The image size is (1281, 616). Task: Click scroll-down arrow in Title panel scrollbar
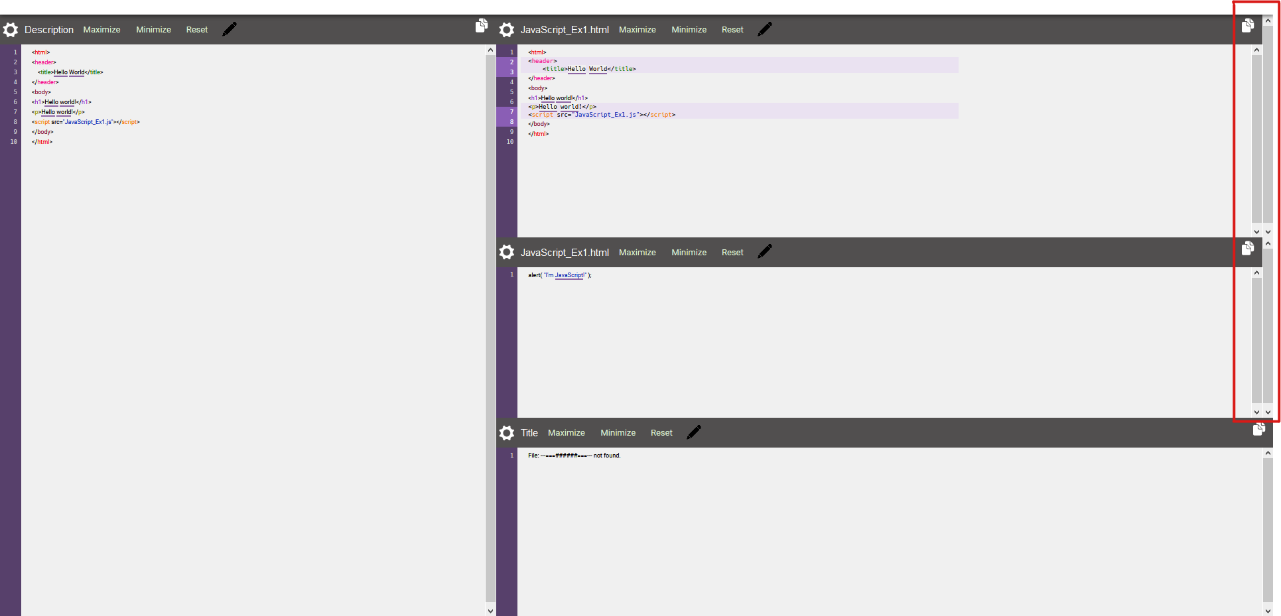1268,611
